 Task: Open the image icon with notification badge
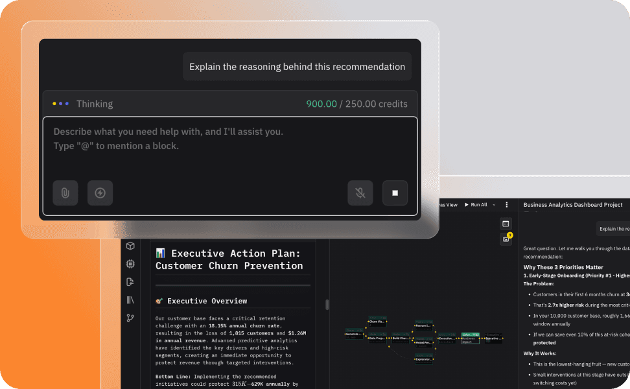click(x=506, y=239)
